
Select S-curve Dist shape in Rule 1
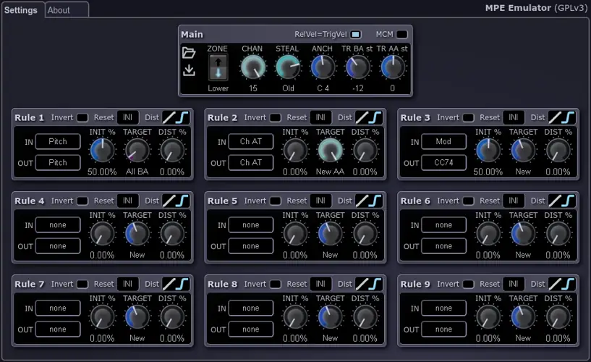tap(182, 117)
